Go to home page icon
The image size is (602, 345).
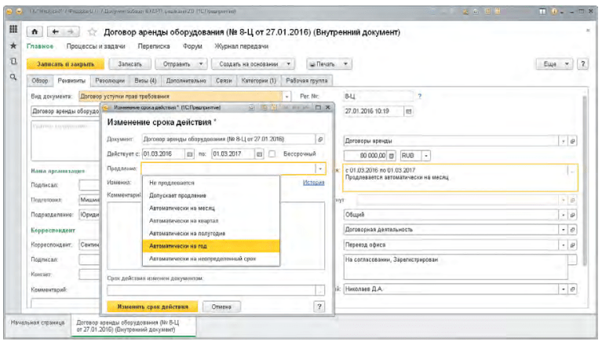[35, 32]
